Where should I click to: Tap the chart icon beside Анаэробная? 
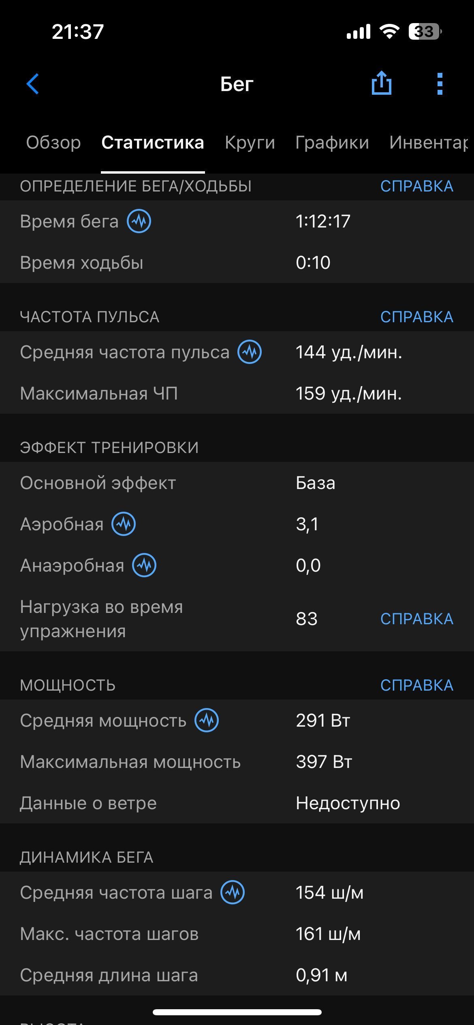tap(144, 565)
